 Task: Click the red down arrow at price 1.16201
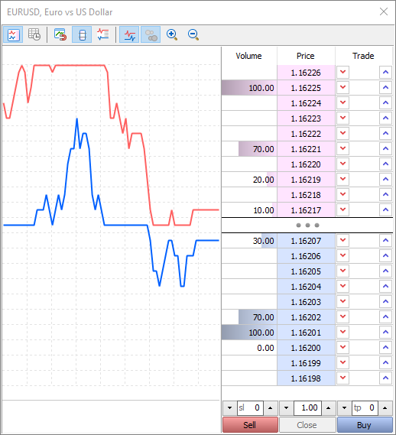[x=342, y=332]
